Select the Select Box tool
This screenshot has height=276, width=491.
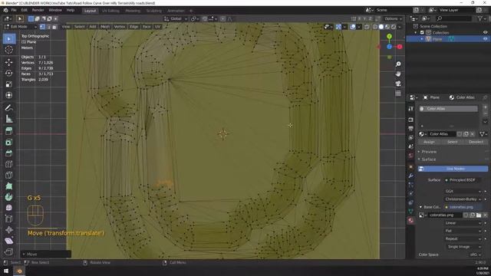9,39
